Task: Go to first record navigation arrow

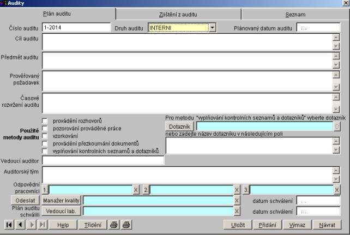Action: (x=9, y=224)
